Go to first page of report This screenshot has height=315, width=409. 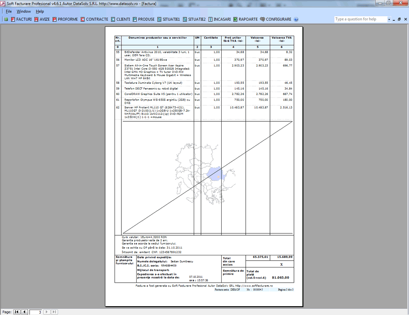click(x=17, y=312)
